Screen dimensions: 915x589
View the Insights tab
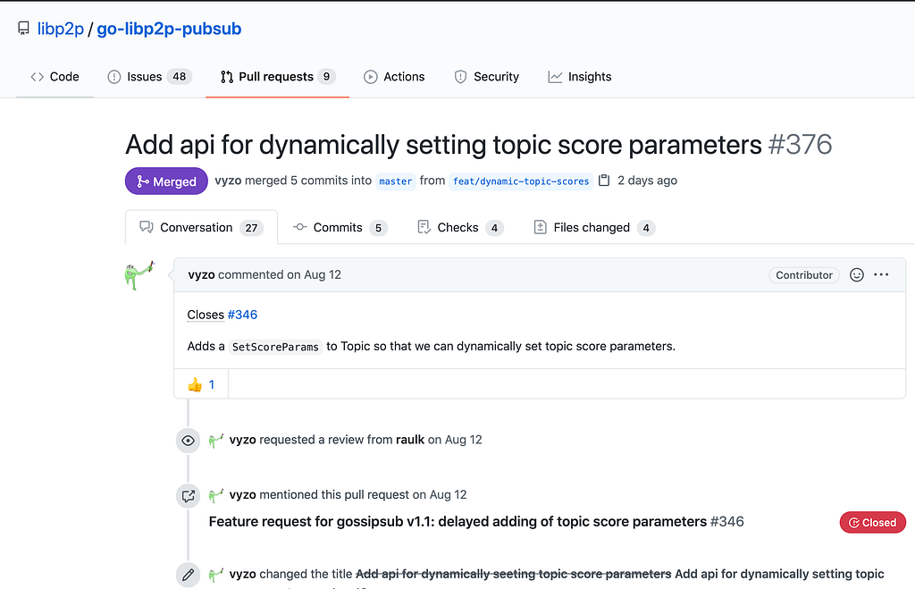click(580, 77)
